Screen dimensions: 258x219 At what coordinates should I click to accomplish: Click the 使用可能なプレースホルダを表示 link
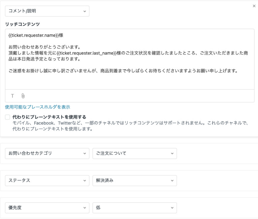(37, 107)
